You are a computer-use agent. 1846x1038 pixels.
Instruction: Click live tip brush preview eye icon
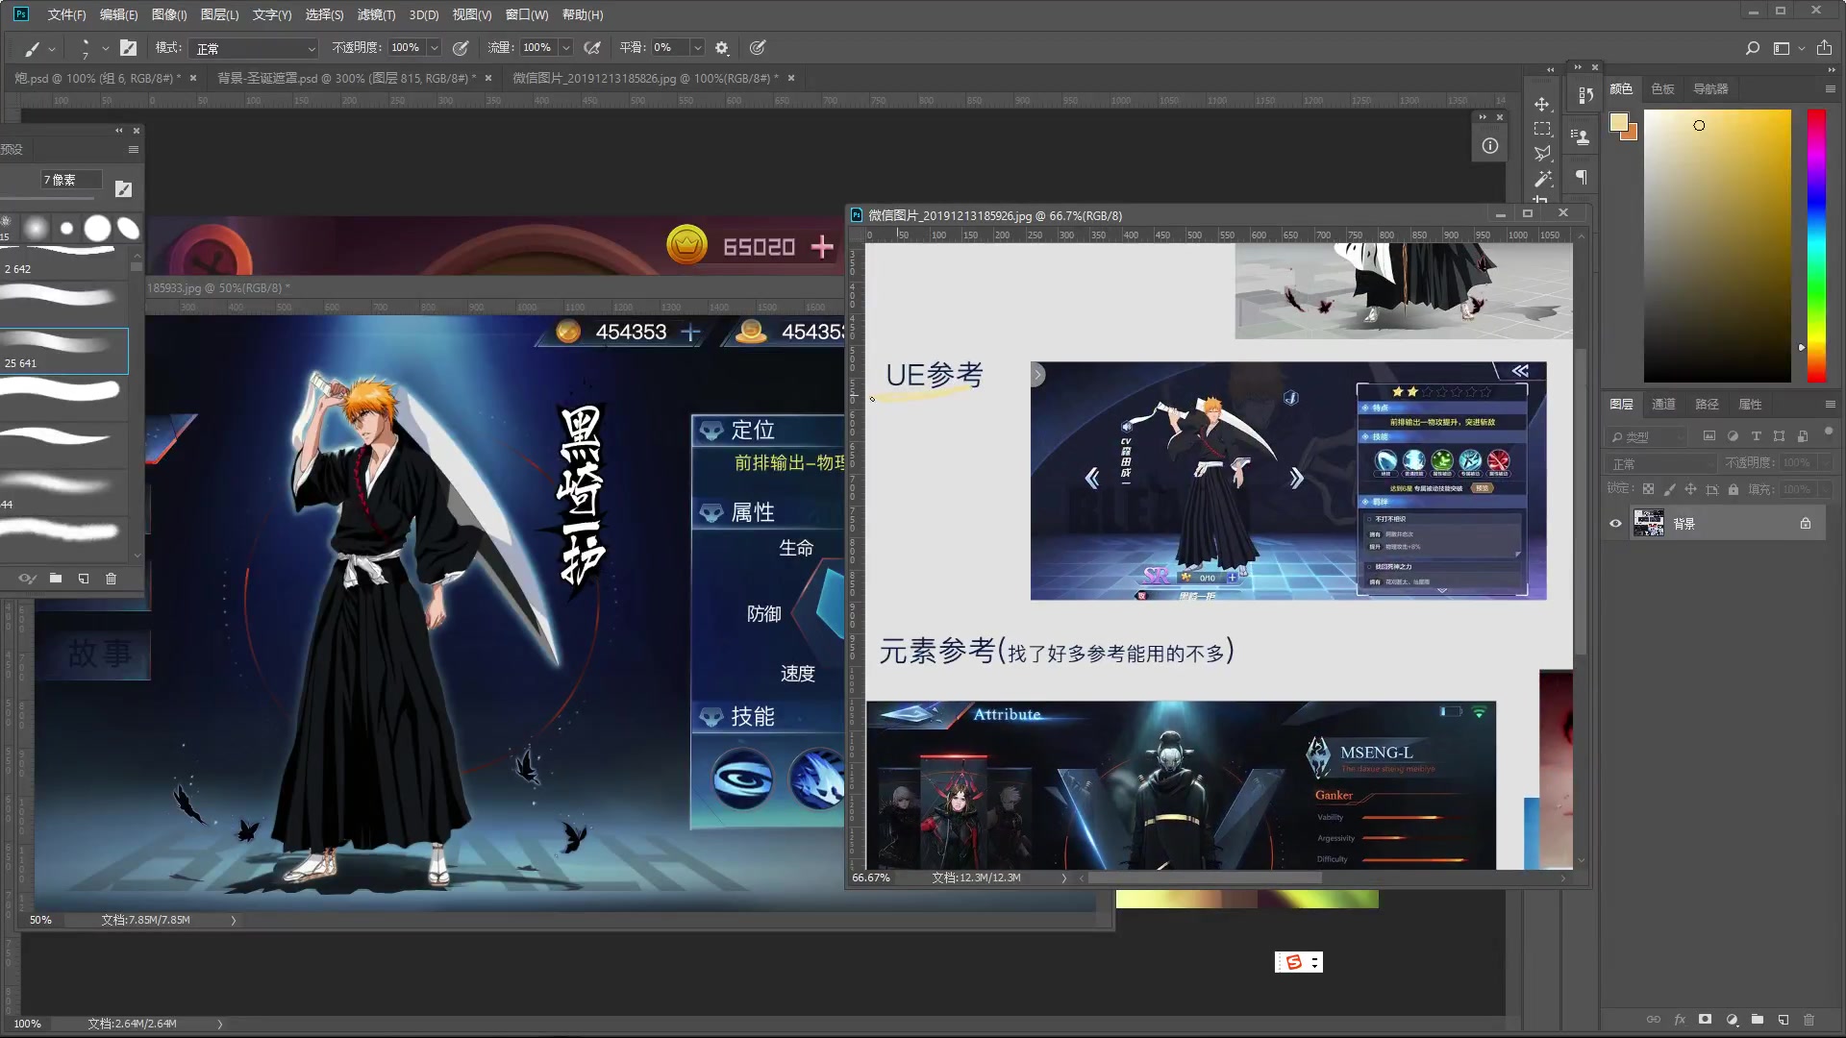[x=27, y=579]
